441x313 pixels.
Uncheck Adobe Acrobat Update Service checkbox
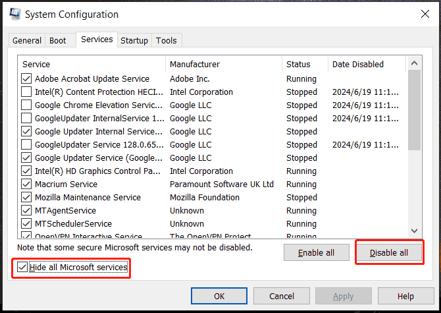coord(26,78)
